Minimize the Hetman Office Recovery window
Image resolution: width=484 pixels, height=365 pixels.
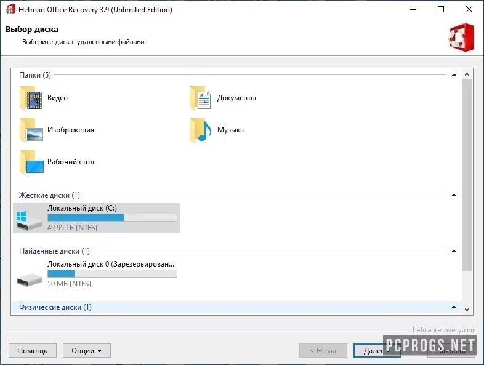pos(413,10)
